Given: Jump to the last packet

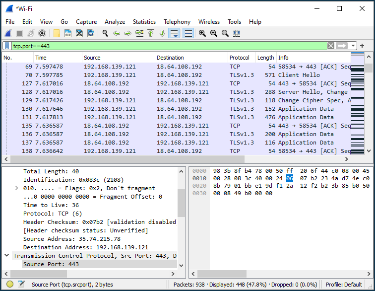Looking at the screenshot, I should [162, 33].
